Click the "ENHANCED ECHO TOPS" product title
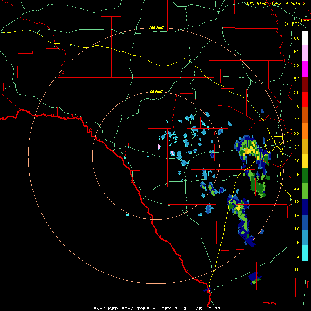Image resolution: width=311 pixels, height=311 pixels. 121,309
